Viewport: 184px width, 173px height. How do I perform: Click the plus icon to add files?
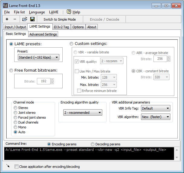point(7,19)
